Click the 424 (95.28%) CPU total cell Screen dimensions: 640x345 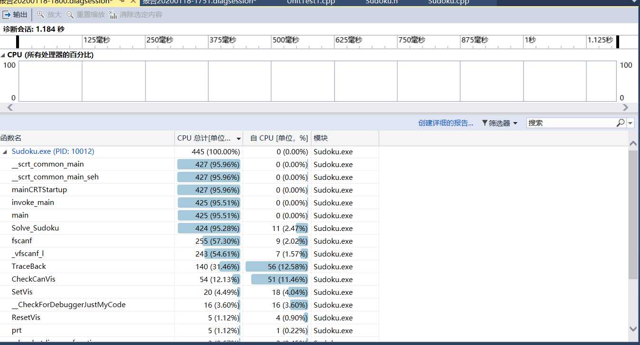(209, 229)
